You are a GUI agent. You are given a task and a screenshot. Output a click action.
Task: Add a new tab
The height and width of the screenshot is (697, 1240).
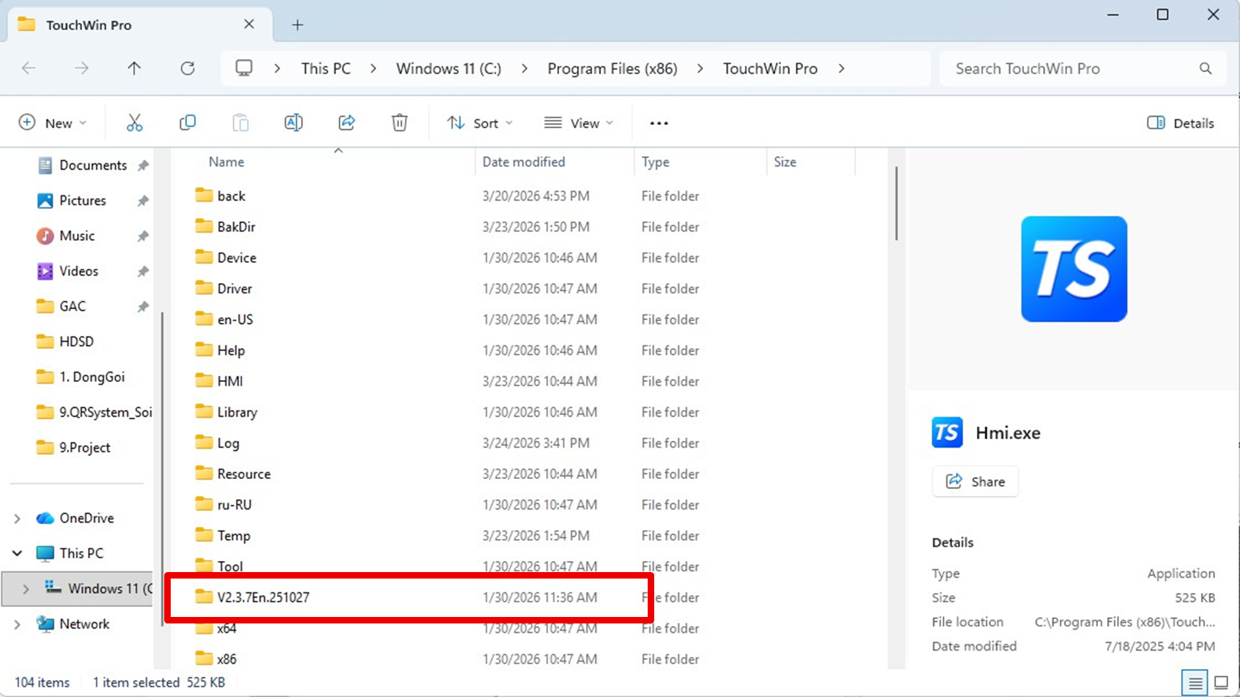pos(297,25)
